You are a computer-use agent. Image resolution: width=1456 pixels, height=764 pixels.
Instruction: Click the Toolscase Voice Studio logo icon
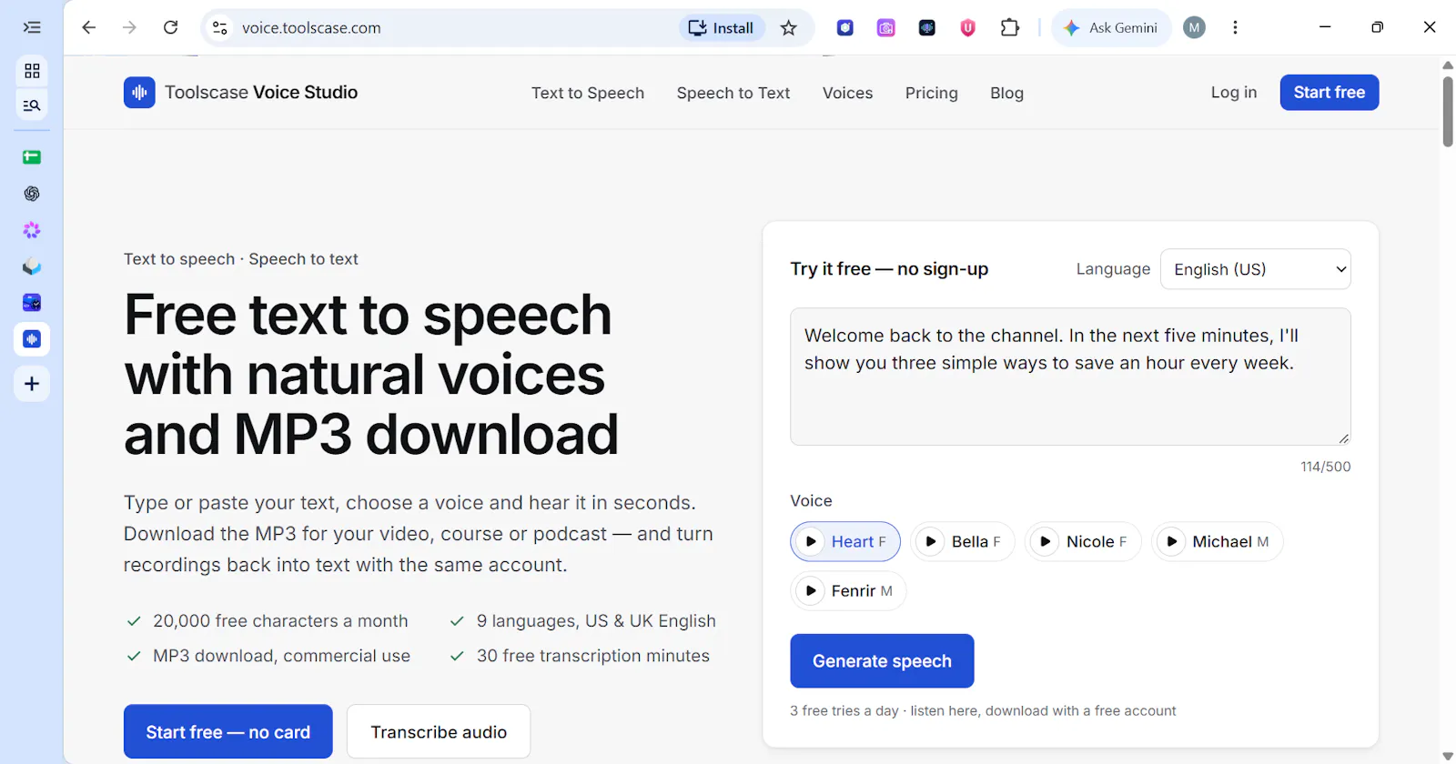(x=139, y=92)
